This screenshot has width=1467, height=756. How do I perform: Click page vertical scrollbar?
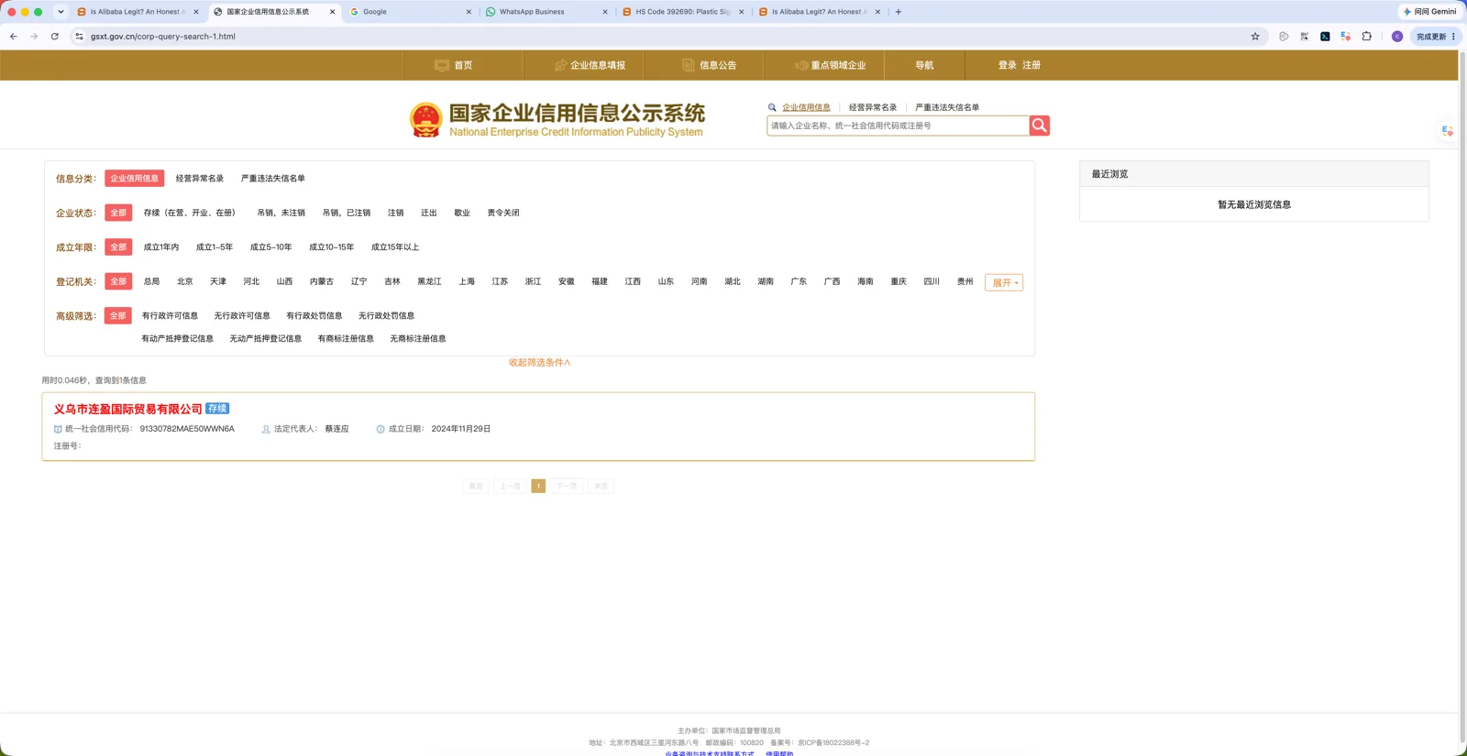click(x=1462, y=397)
